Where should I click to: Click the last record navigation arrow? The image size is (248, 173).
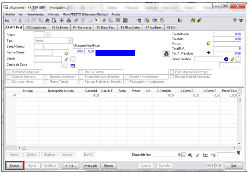pyautogui.click(x=220, y=166)
